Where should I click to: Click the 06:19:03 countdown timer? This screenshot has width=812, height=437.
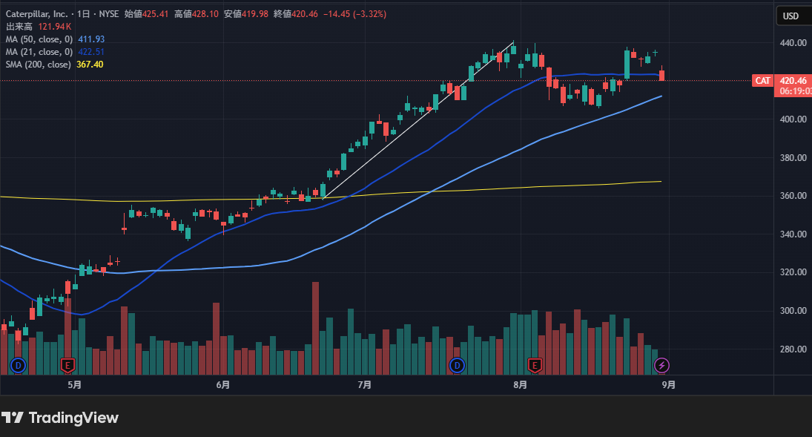795,91
